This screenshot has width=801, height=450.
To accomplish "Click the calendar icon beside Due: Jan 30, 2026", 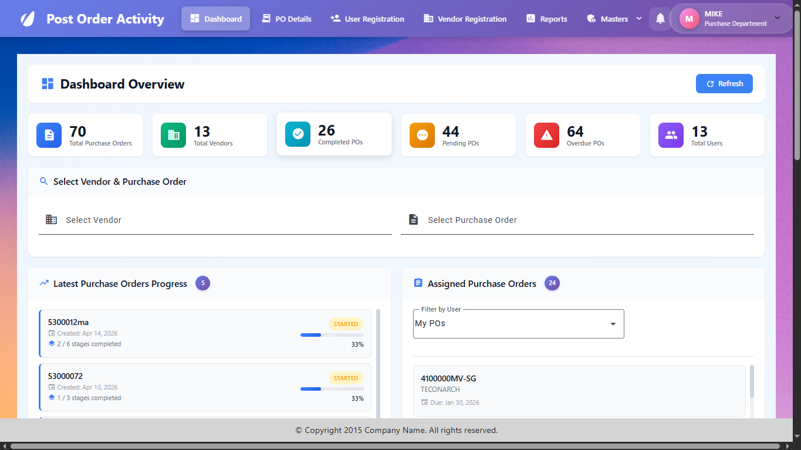I will pyautogui.click(x=425, y=402).
